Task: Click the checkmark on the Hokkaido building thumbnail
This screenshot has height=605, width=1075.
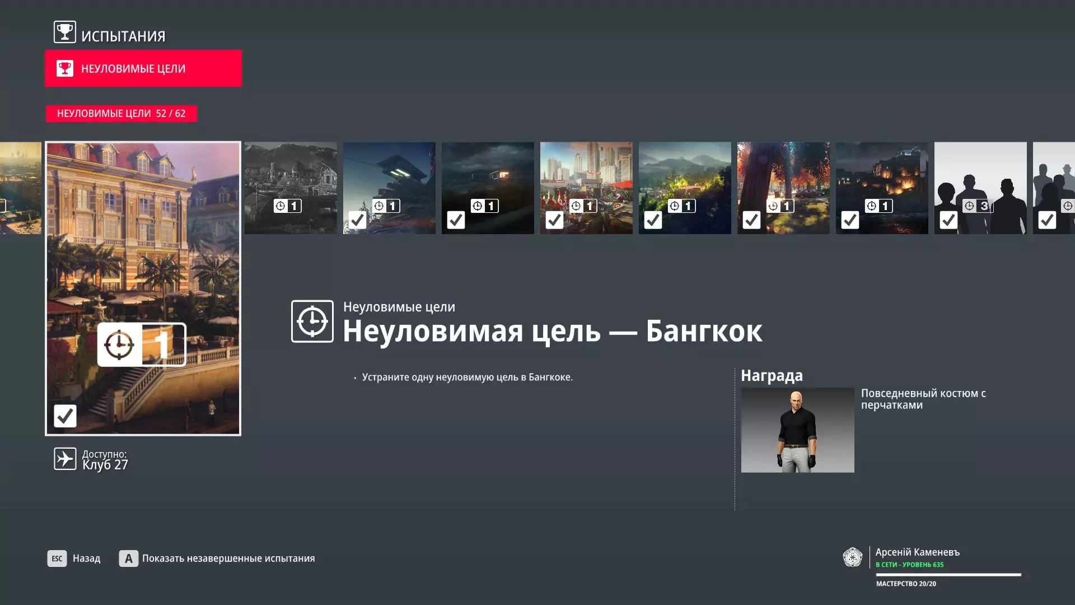Action: coord(358,220)
